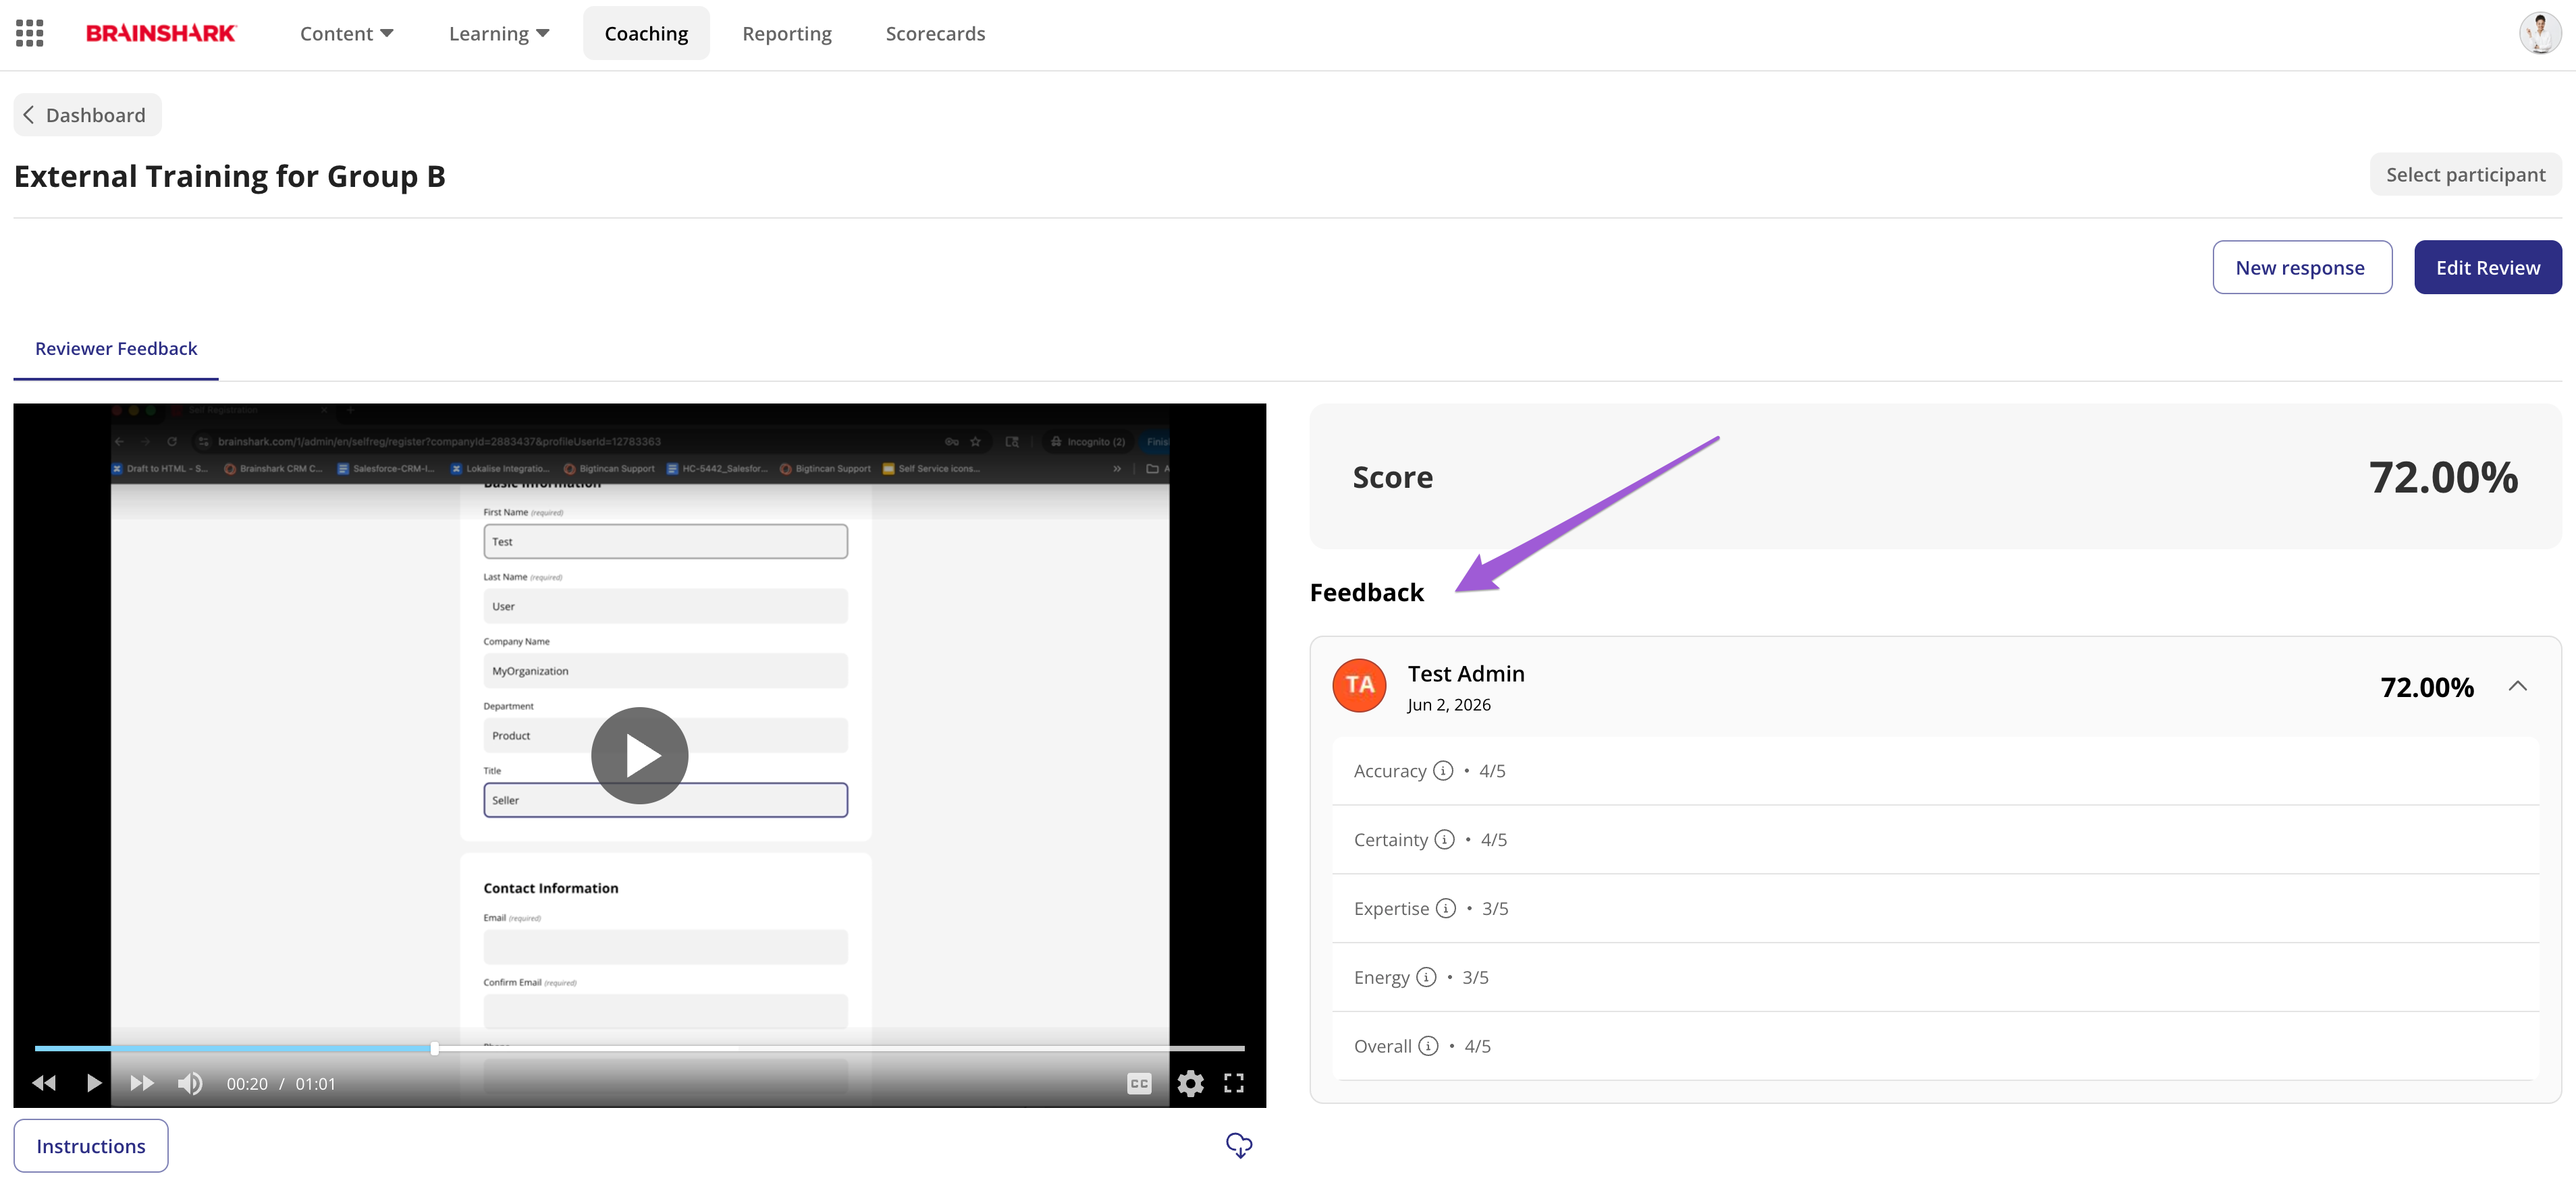
Task: Open the Select participant dropdown
Action: pos(2465,175)
